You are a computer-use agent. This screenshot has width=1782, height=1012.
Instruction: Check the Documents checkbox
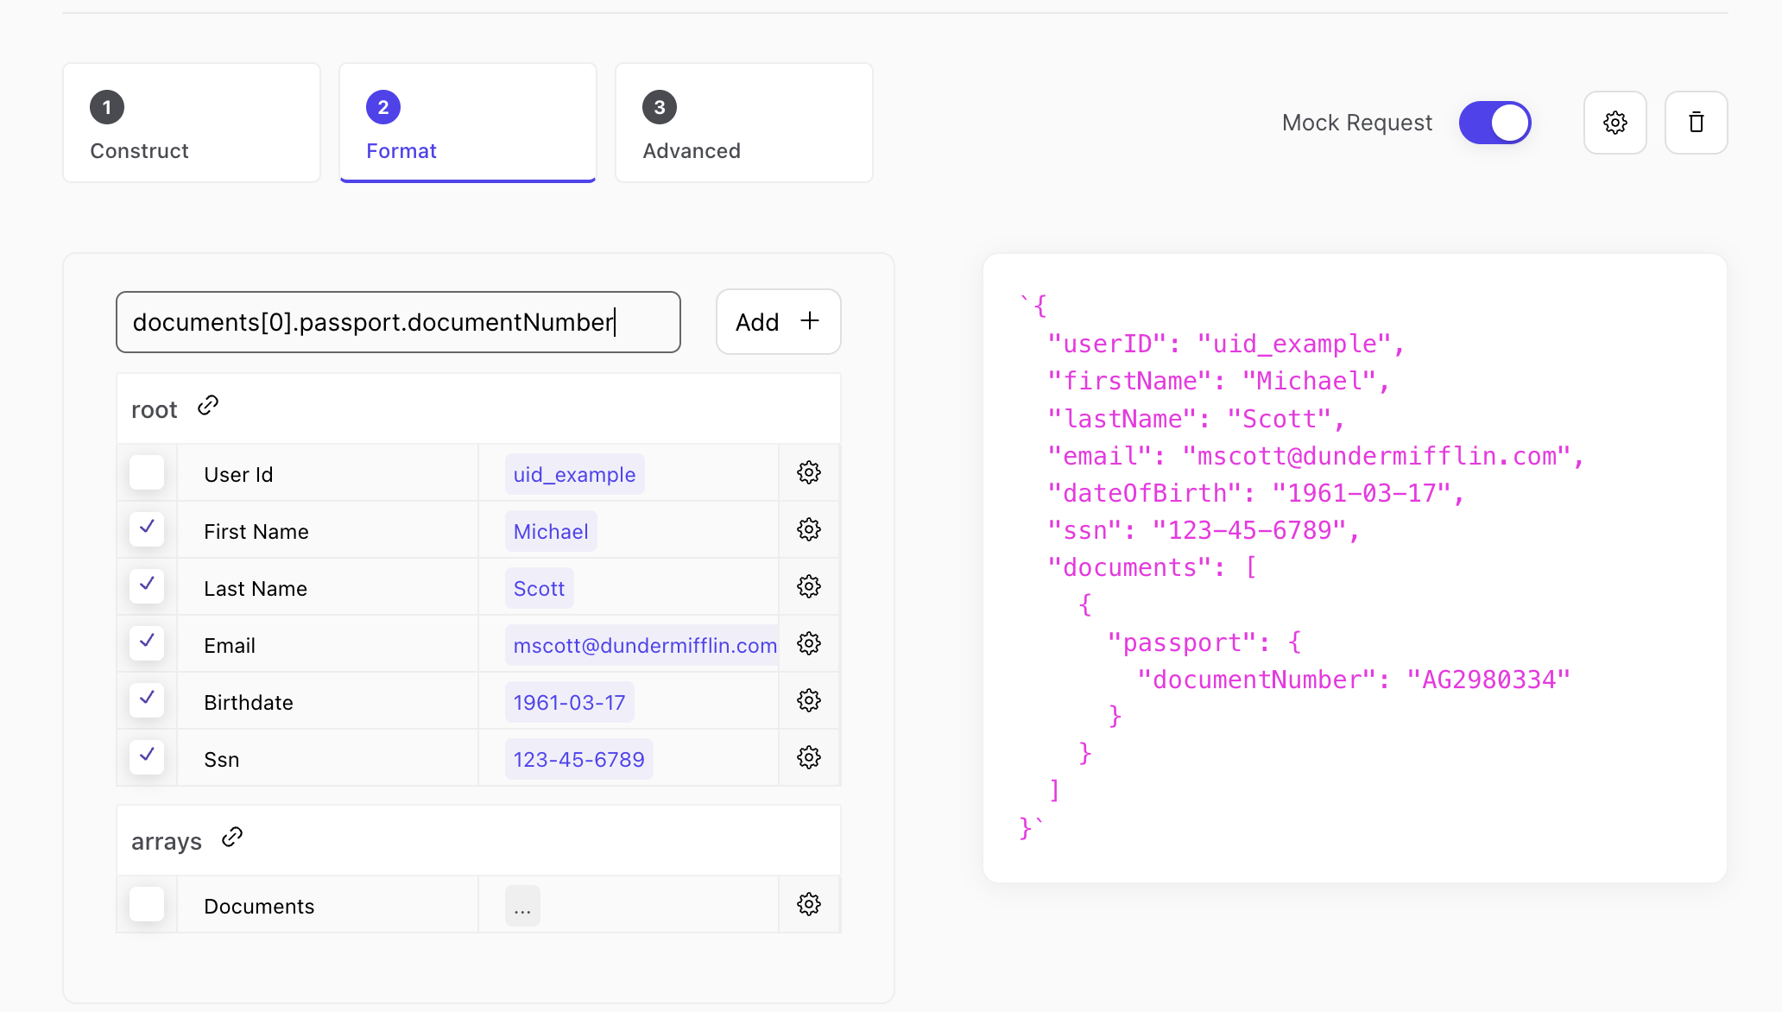(x=147, y=904)
